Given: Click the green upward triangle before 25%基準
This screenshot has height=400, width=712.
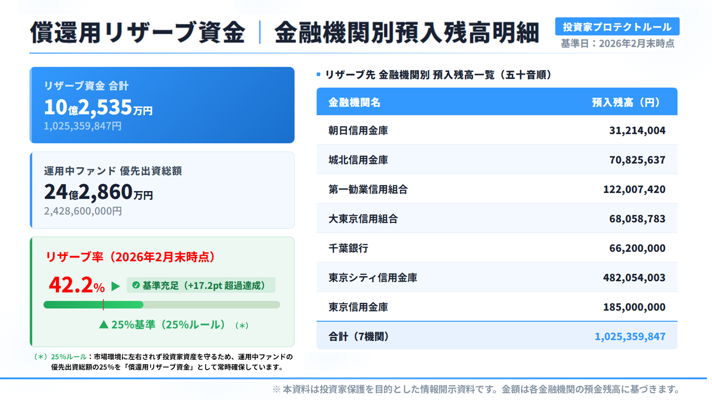Looking at the screenshot, I should coord(103,325).
